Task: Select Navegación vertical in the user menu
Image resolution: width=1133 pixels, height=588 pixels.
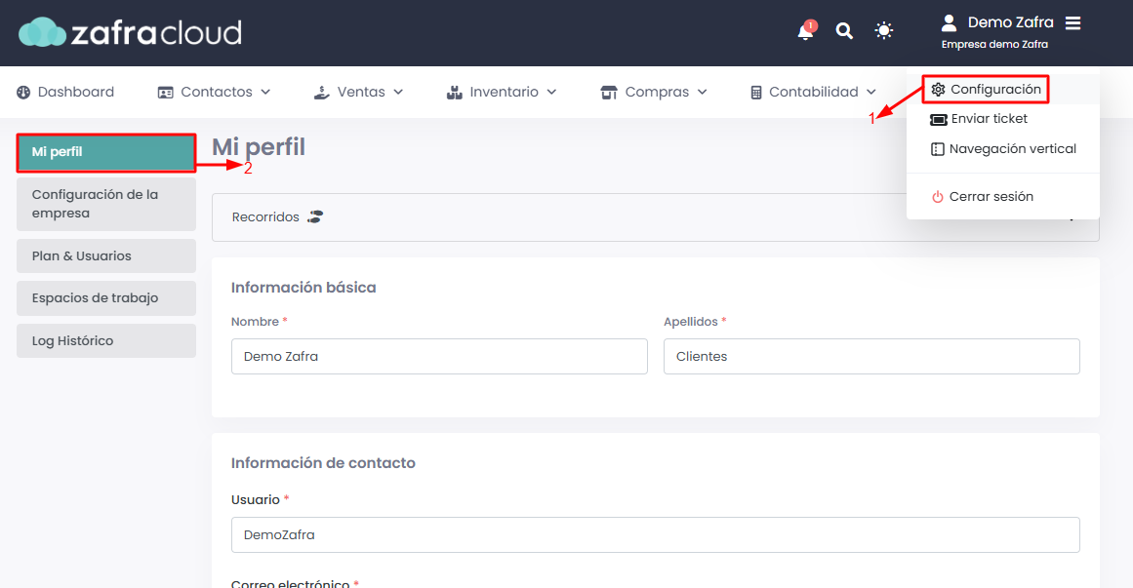Action: click(1003, 149)
